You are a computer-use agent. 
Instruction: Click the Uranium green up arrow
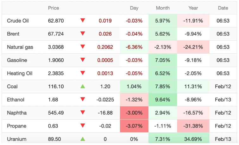click(83, 139)
